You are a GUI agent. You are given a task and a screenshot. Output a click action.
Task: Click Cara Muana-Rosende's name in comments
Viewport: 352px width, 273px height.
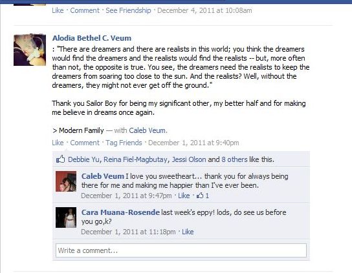[120, 212]
